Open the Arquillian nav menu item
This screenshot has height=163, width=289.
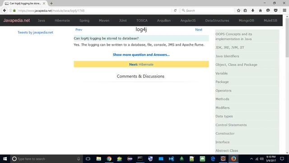click(x=163, y=20)
